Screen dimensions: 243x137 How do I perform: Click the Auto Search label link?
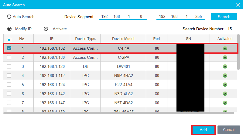24,17
